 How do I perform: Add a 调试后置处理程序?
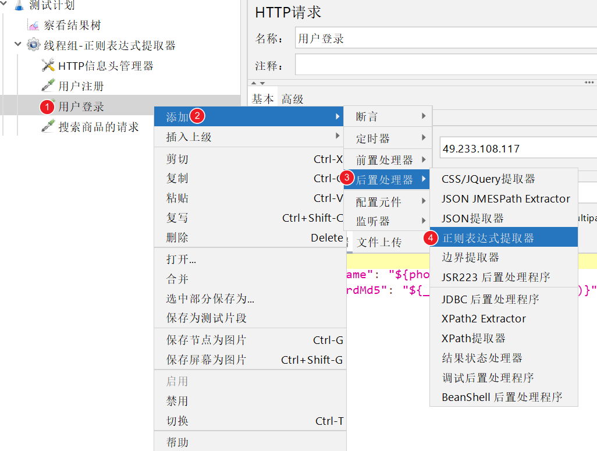click(x=504, y=378)
